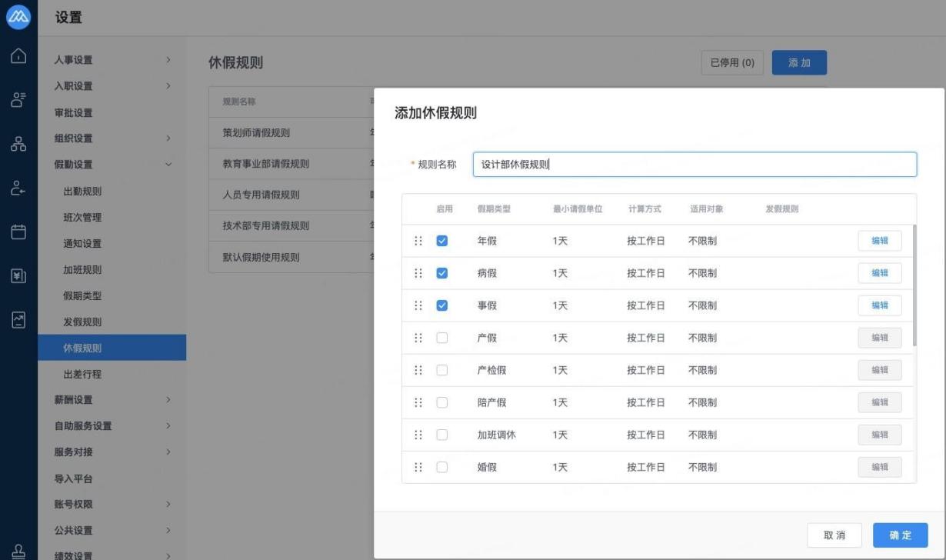Image resolution: width=946 pixels, height=560 pixels.
Task: Uncheck the 事假 enable checkbox
Action: pyautogui.click(x=442, y=305)
